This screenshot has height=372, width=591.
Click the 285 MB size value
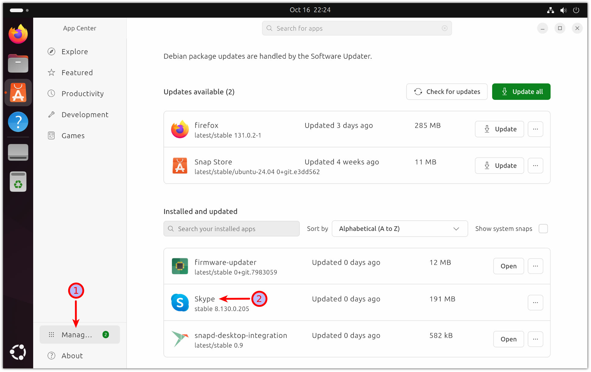(428, 125)
